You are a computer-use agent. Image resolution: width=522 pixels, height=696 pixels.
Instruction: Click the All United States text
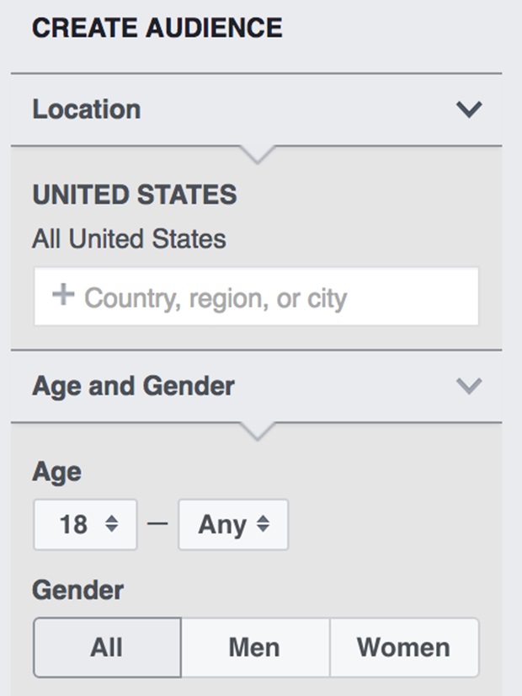click(129, 238)
